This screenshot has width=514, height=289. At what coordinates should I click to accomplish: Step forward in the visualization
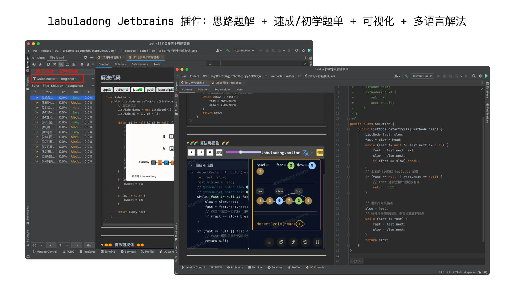click(210, 153)
